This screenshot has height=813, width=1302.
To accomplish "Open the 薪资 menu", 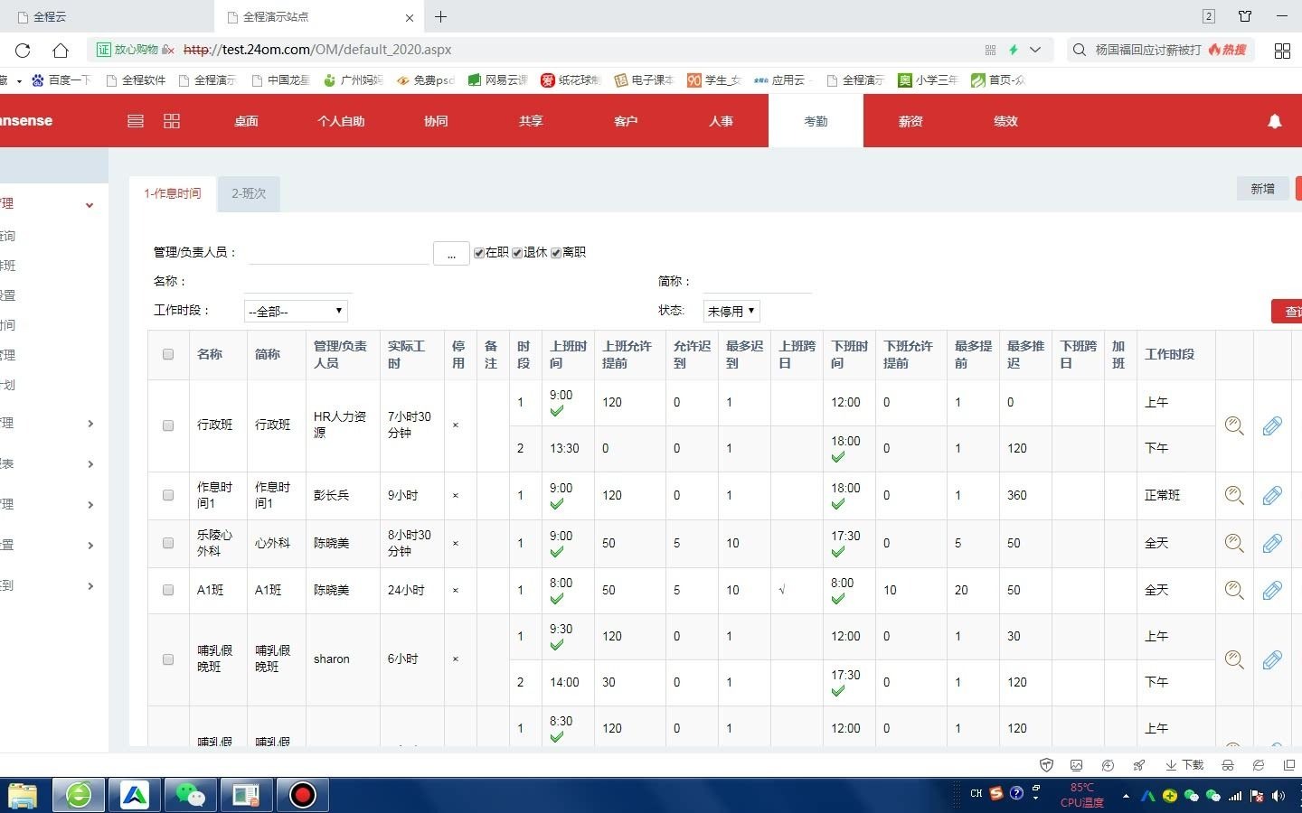I will [x=910, y=121].
